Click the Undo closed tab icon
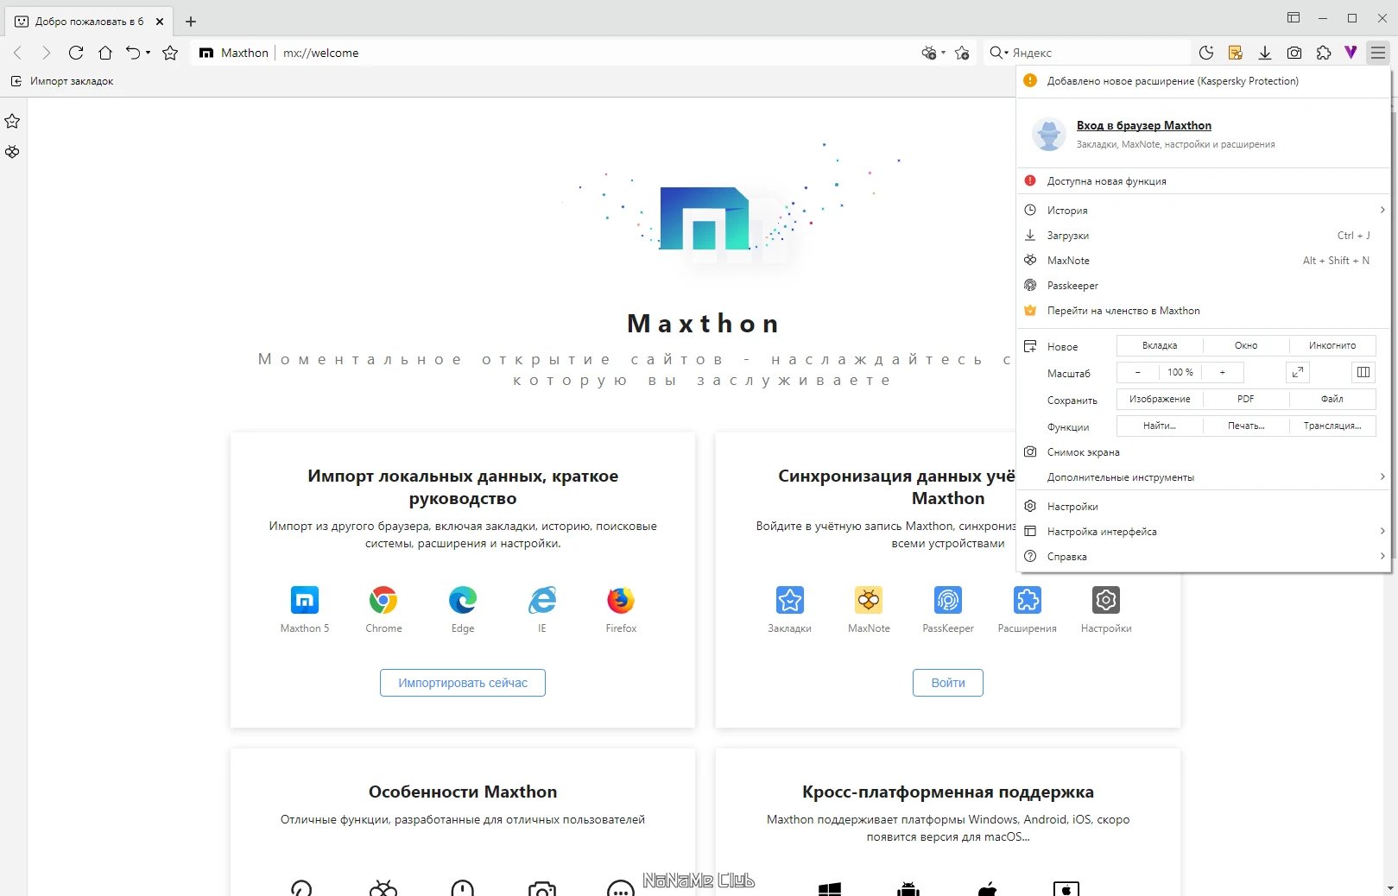 click(x=133, y=53)
